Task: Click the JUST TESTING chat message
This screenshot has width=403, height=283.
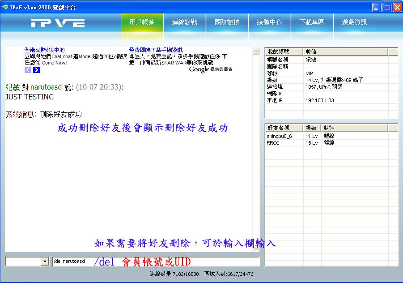Action: [30, 97]
